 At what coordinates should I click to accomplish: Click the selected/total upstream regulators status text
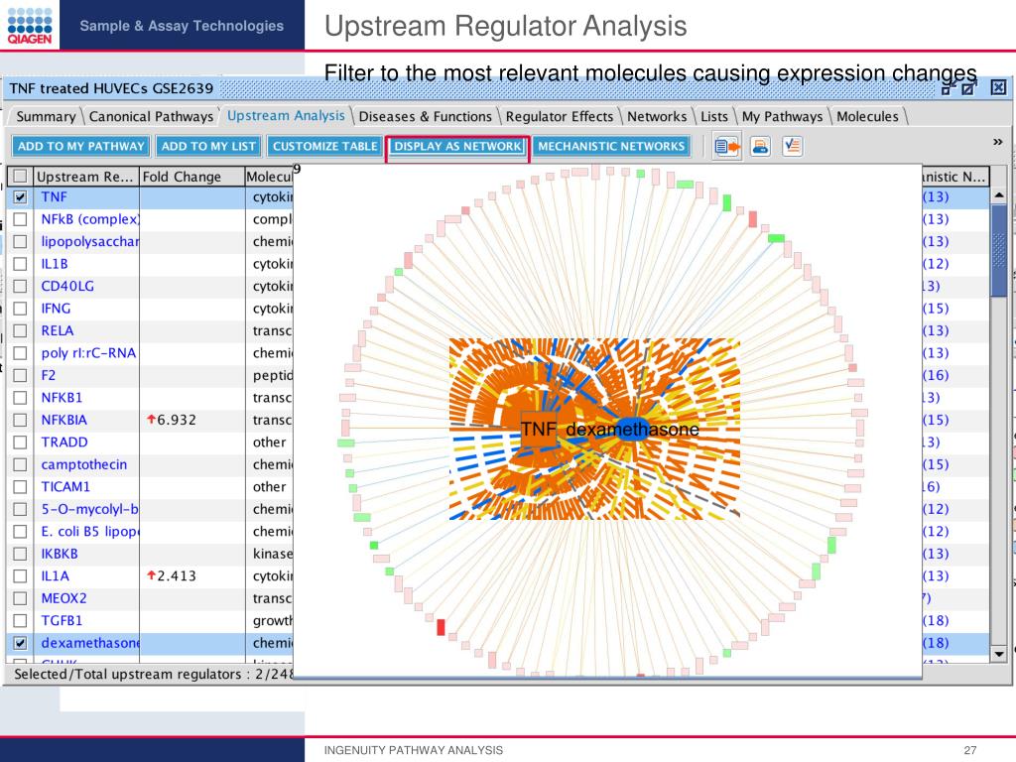click(x=154, y=674)
